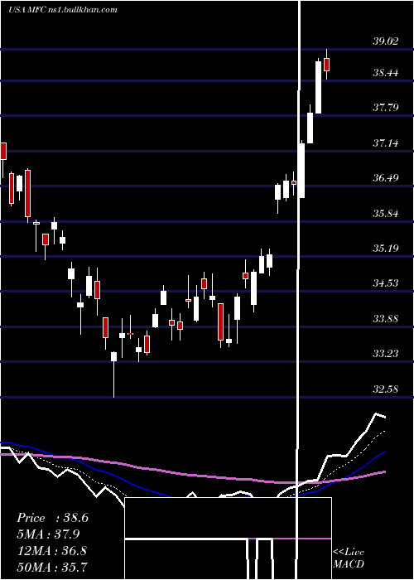Image resolution: width=414 pixels, height=580 pixels.
Task: Click the tall white candlestick crossing the 37.14 line
Action: click(302, 171)
